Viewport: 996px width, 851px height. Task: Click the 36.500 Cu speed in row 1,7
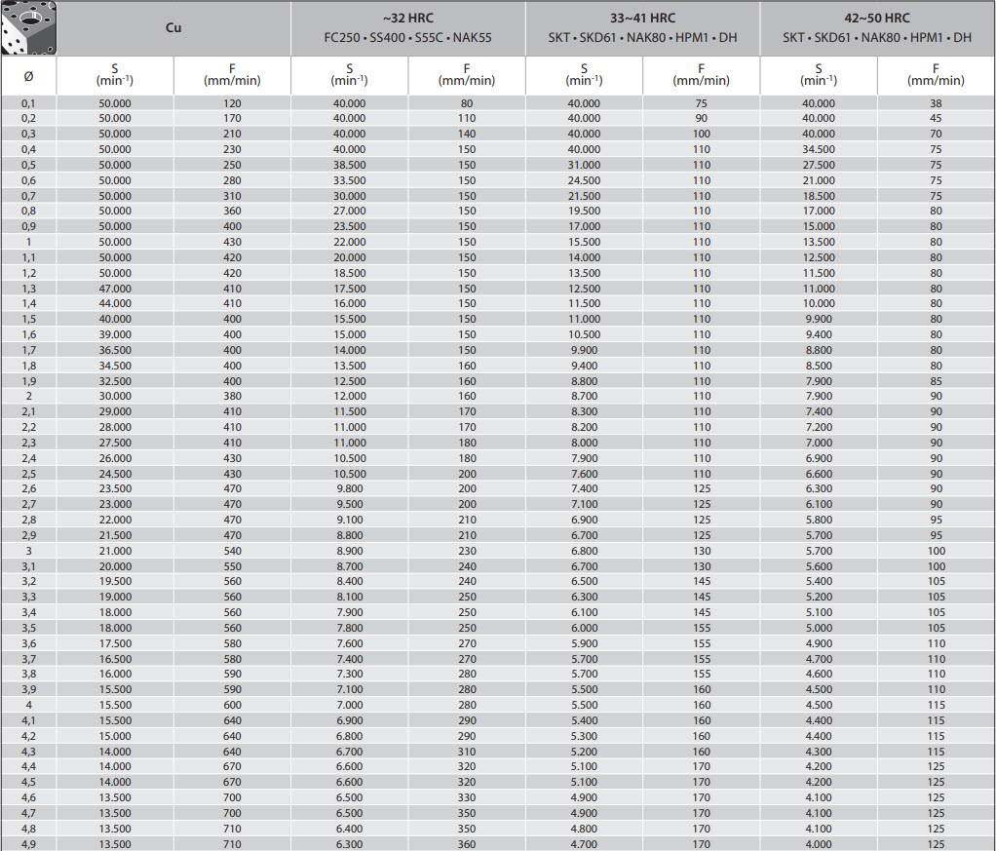[x=115, y=350]
